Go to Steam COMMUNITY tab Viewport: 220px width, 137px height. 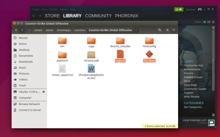click(x=98, y=16)
